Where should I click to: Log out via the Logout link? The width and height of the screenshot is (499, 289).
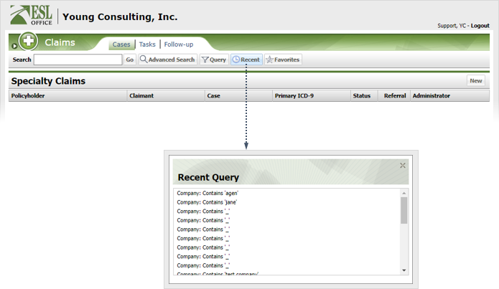pos(480,26)
